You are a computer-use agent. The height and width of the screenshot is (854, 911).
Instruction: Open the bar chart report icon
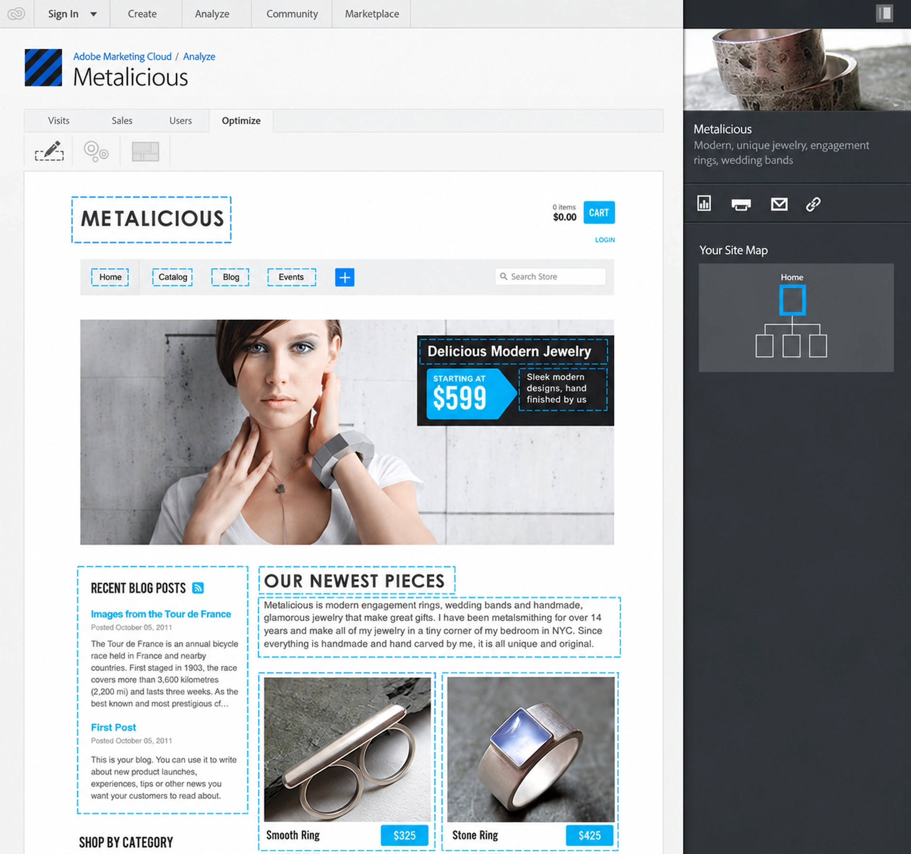704,203
